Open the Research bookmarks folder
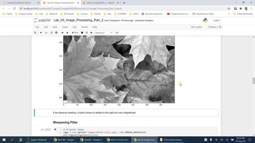255x143 pixels. [x=52, y=14]
